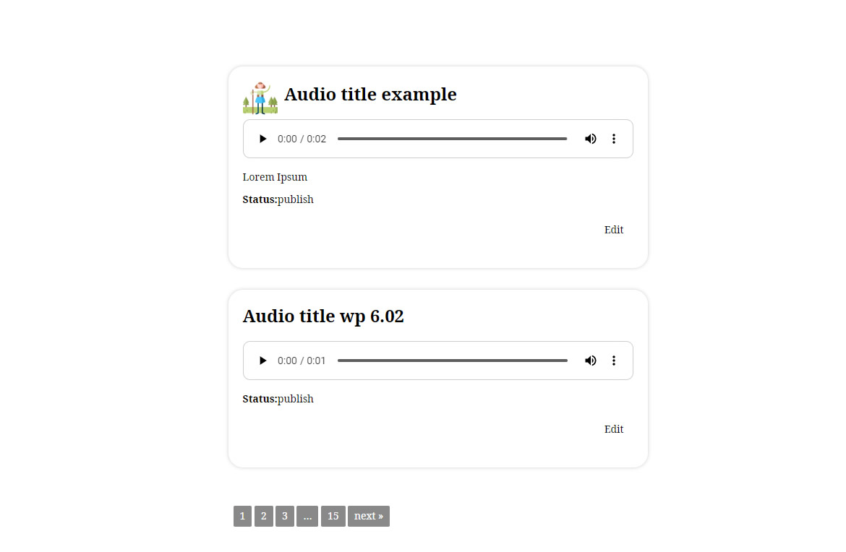Mute the "Audio title wp 6.02" player

(x=591, y=361)
